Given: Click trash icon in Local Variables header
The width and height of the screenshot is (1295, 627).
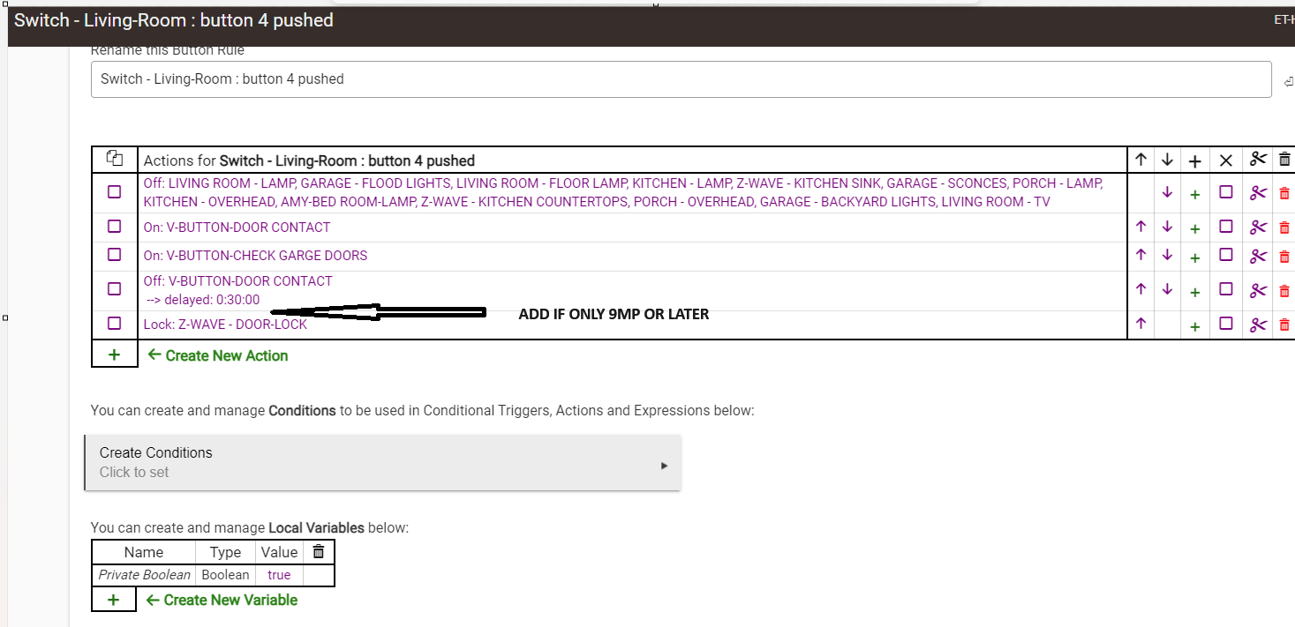Looking at the screenshot, I should 319,552.
